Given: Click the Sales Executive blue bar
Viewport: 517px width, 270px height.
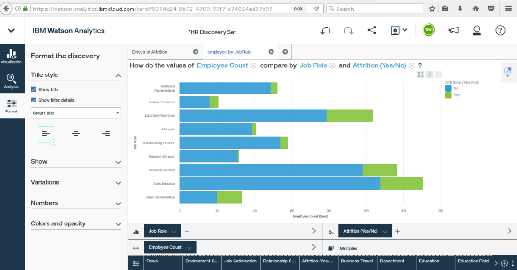Looking at the screenshot, I should pos(280,184).
